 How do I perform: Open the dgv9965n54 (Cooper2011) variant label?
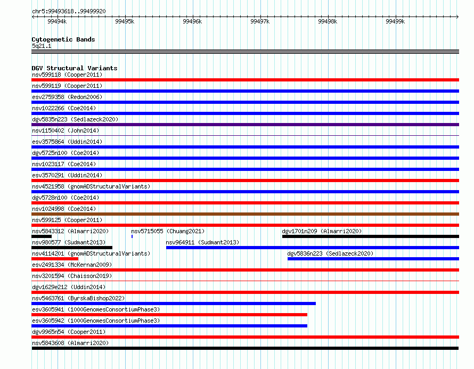pyautogui.click(x=69, y=332)
